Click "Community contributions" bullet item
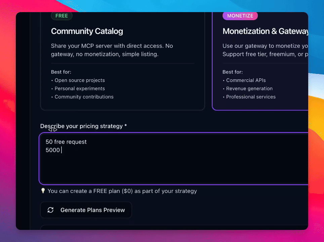The image size is (324, 242). pyautogui.click(x=84, y=97)
